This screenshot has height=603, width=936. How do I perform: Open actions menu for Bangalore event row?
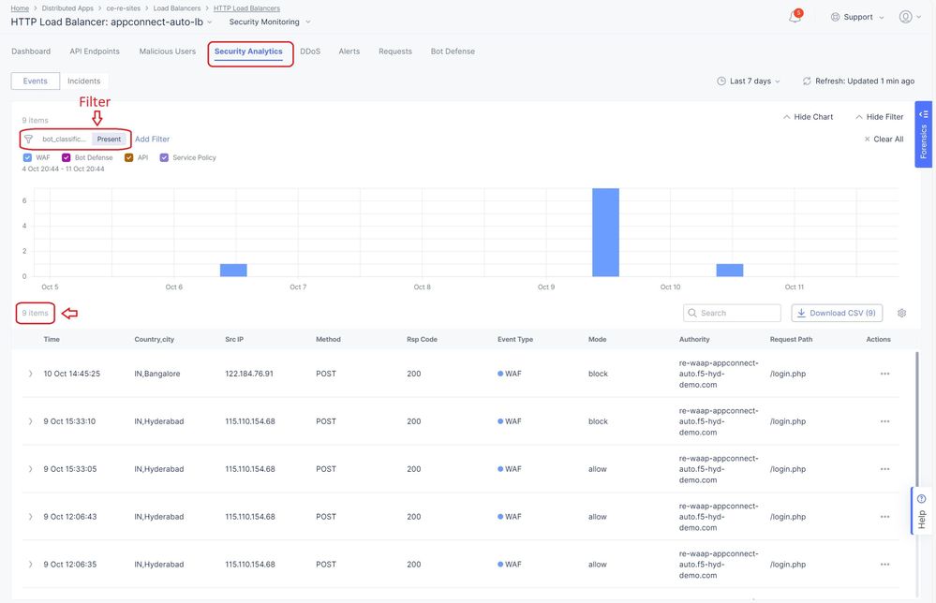tap(884, 374)
